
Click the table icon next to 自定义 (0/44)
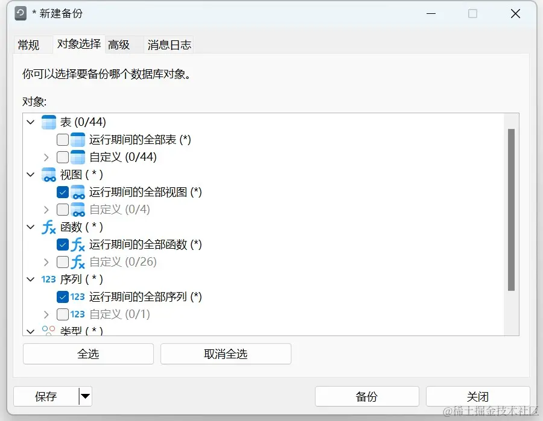[x=78, y=157]
